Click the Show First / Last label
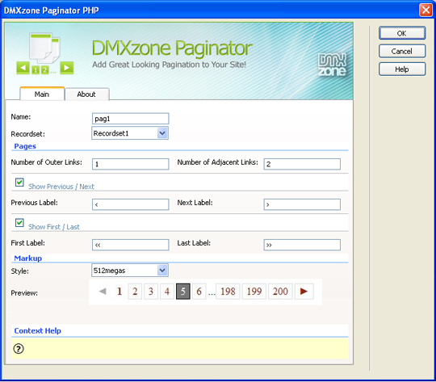 54,227
